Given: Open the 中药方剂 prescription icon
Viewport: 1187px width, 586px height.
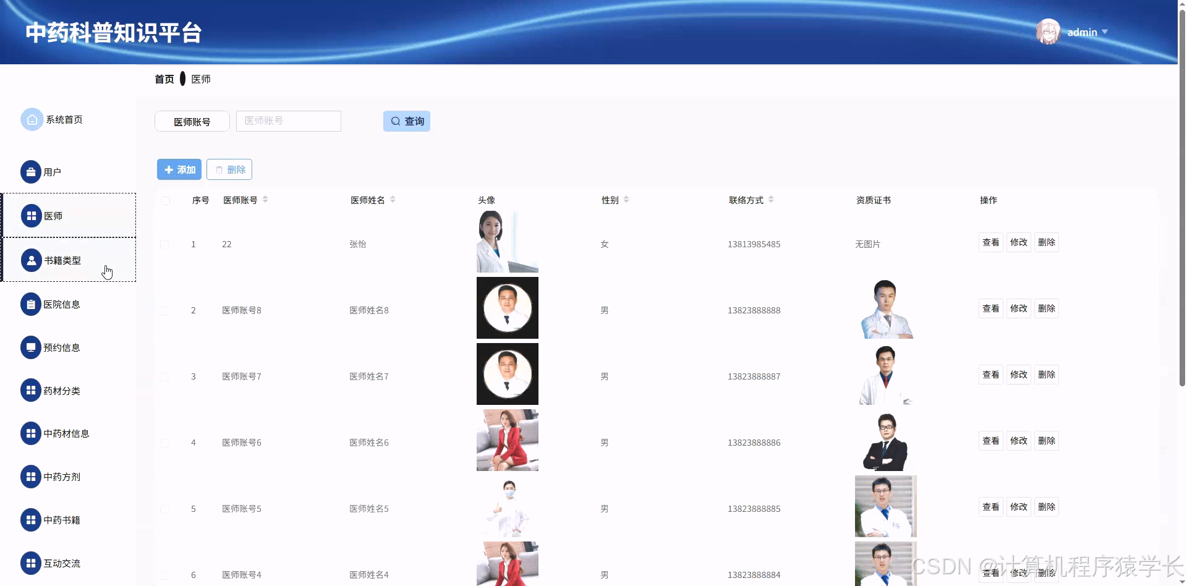Looking at the screenshot, I should click(32, 477).
